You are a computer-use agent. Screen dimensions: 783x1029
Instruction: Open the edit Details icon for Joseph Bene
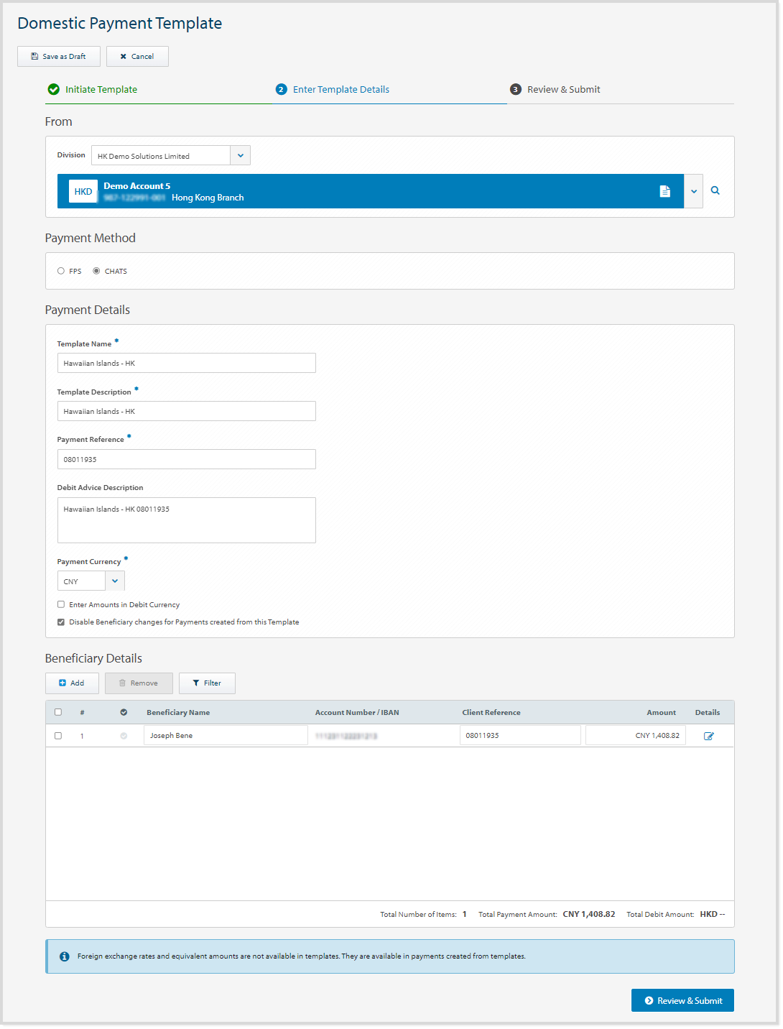[709, 735]
